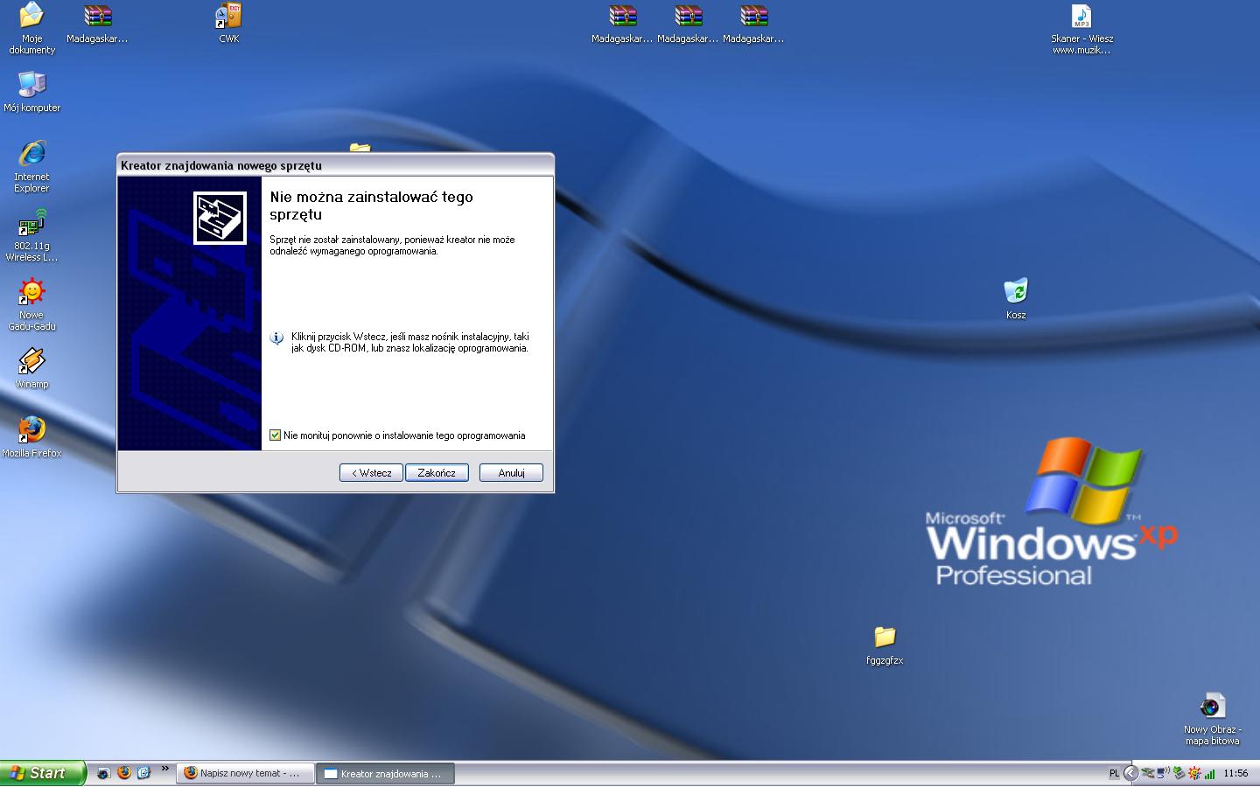Open the wireless network connection tray icon
Viewport: 1260px width, 787px height.
point(1163,772)
